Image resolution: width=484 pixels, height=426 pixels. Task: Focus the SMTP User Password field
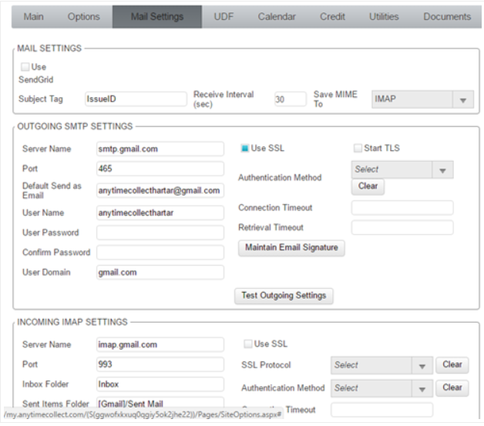(160, 233)
